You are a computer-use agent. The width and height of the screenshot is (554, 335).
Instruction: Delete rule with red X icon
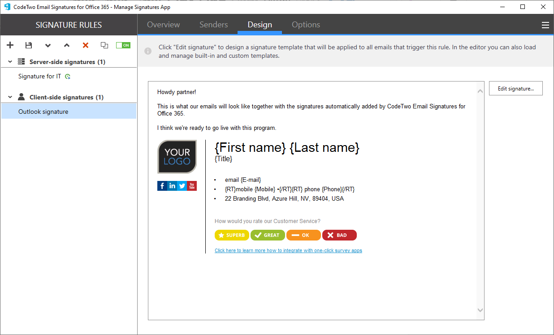point(86,45)
